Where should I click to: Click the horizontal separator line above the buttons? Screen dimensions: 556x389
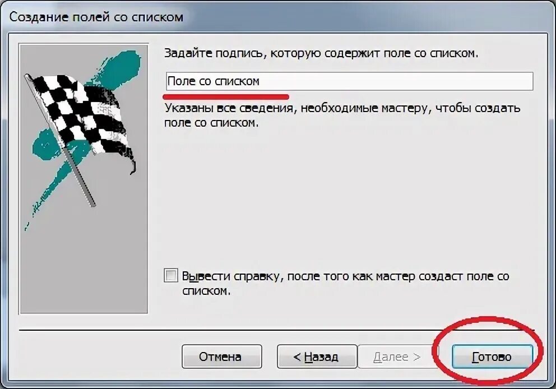tap(276, 330)
